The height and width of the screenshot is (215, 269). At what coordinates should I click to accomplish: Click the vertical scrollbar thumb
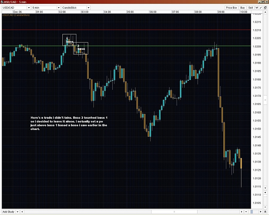pos(265,100)
